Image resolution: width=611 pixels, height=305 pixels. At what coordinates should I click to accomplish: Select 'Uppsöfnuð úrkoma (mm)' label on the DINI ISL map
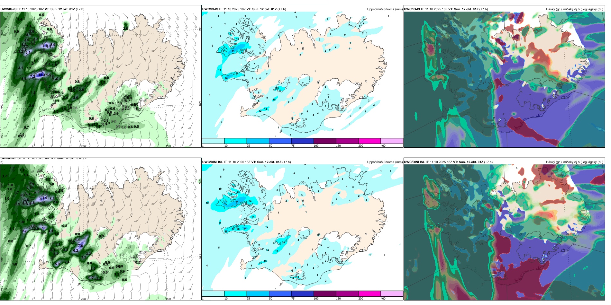point(385,162)
